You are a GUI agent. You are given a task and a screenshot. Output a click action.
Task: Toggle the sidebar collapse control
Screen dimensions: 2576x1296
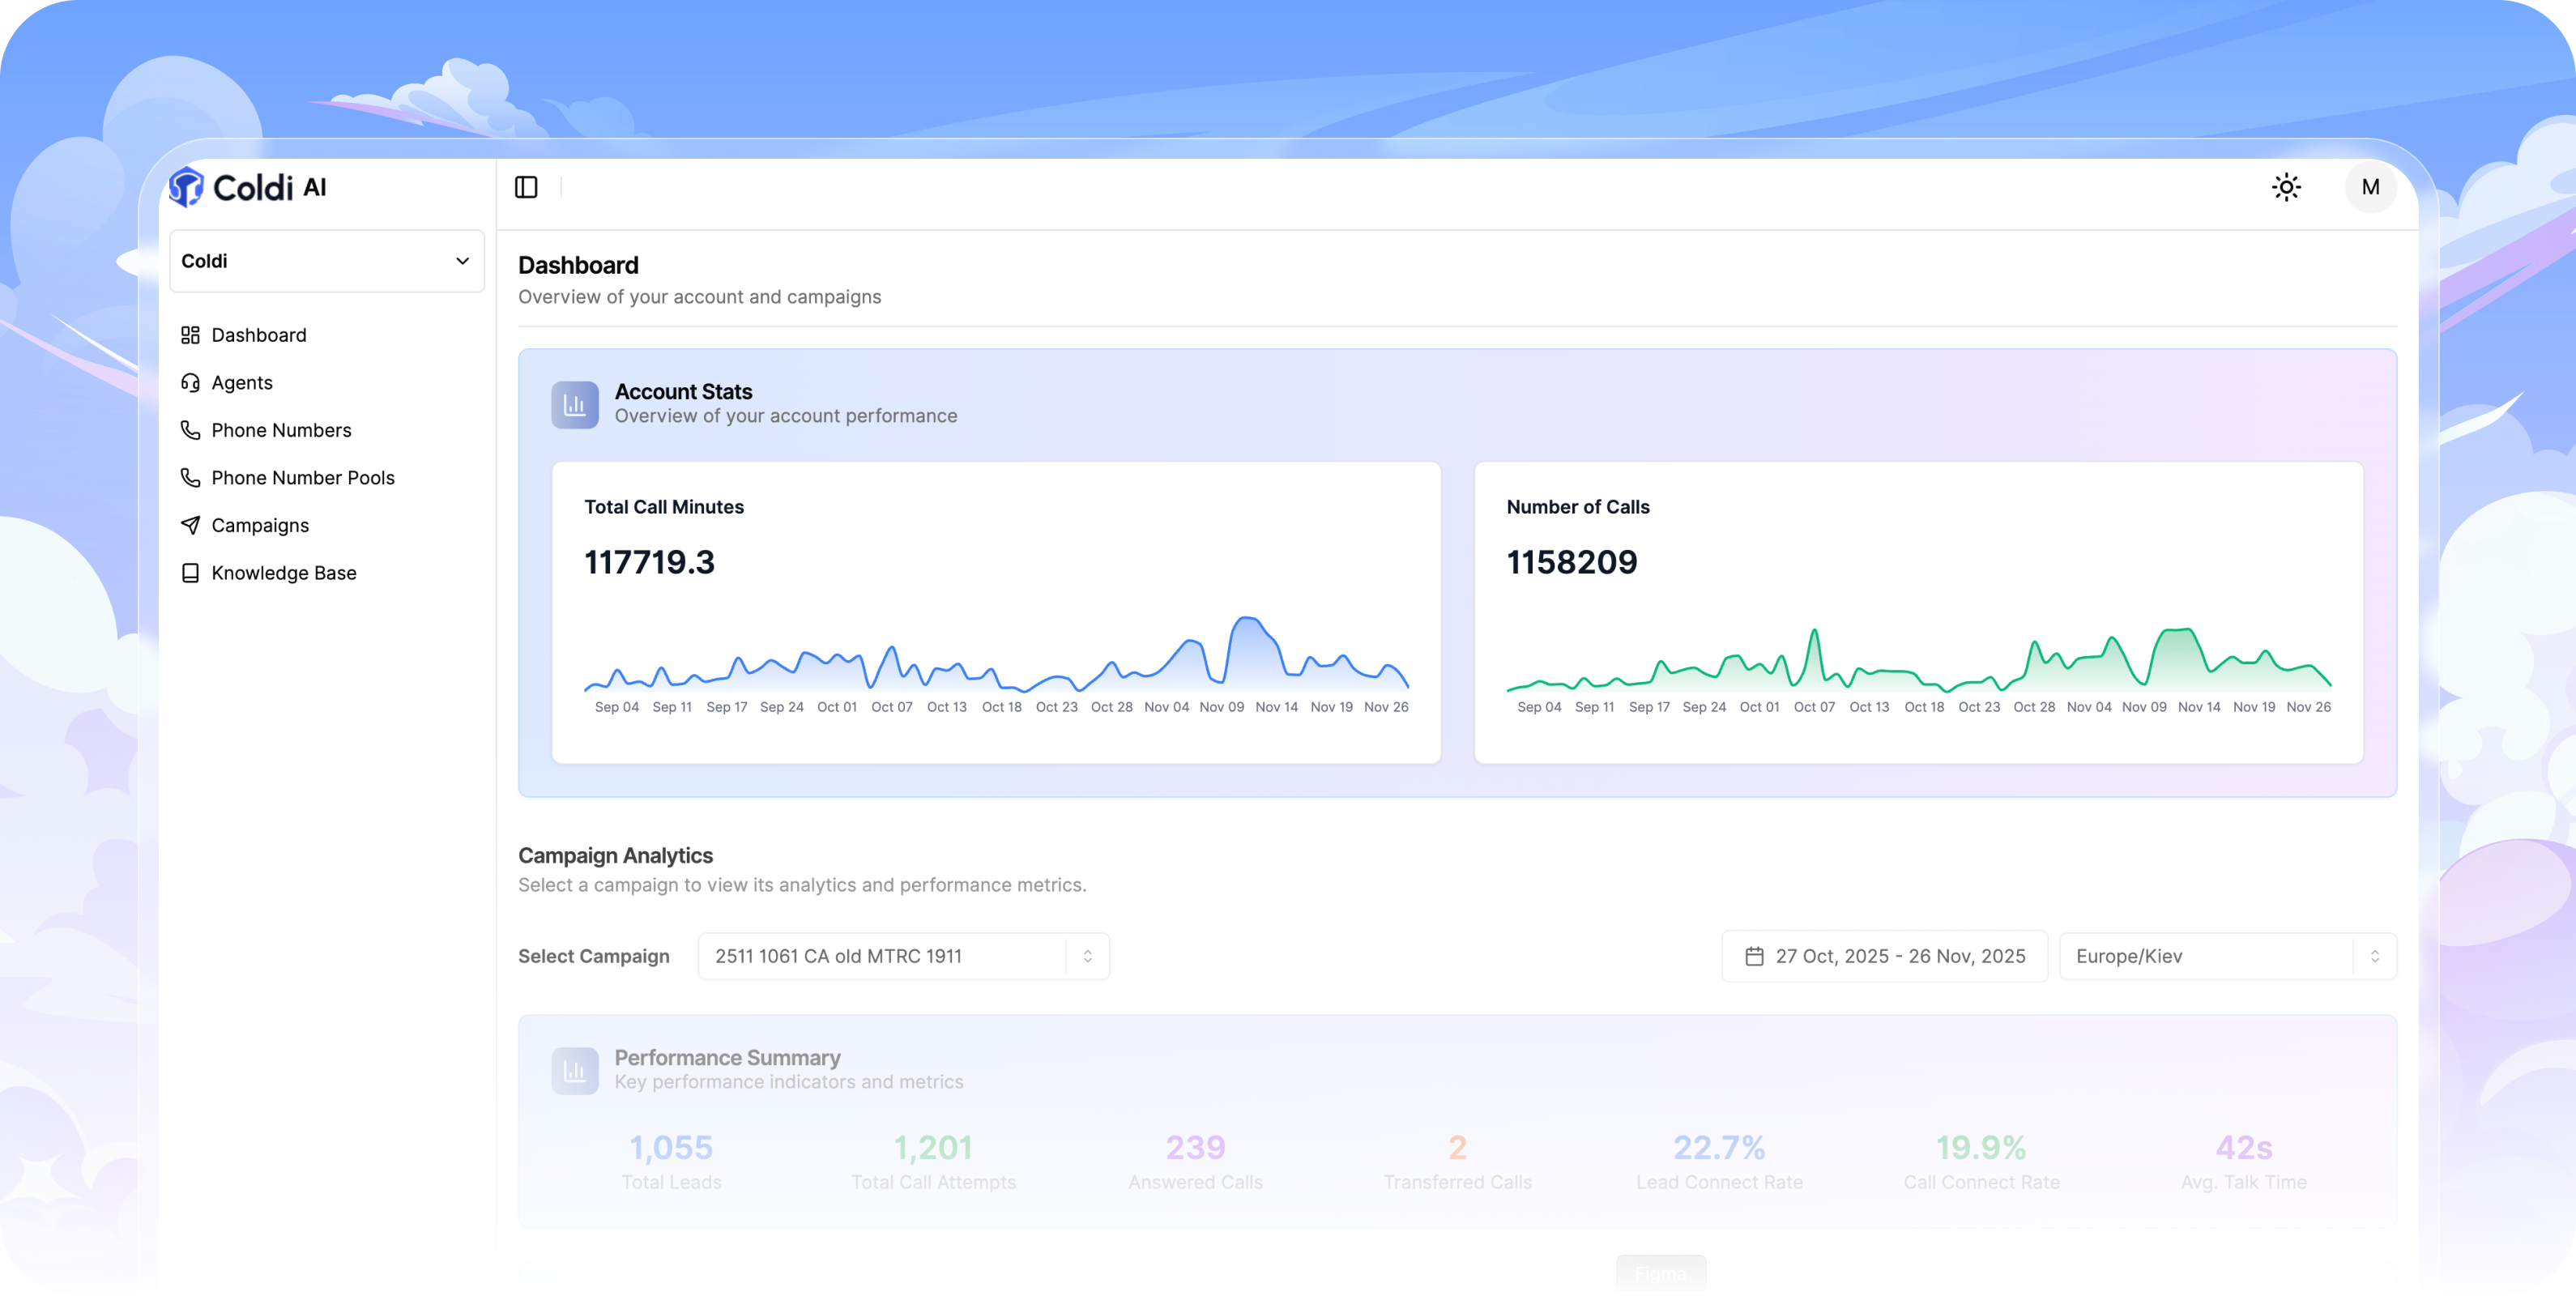[526, 187]
